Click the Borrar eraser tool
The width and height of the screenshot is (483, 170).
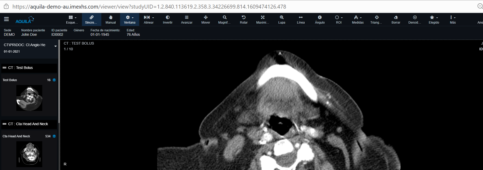click(x=396, y=19)
